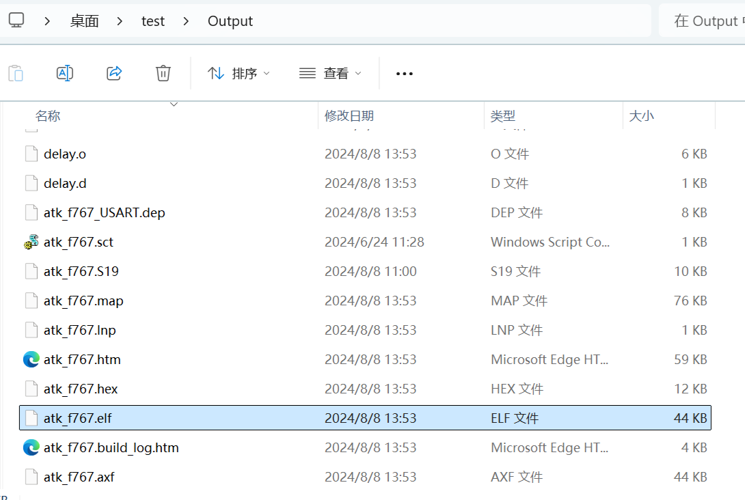Open the See more ellipsis menu
Screen dimensions: 745x500
405,73
